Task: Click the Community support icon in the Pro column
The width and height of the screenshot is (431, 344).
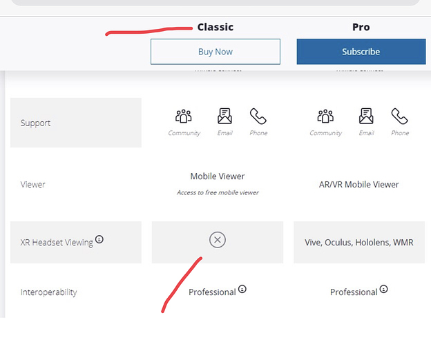Action: (x=325, y=117)
